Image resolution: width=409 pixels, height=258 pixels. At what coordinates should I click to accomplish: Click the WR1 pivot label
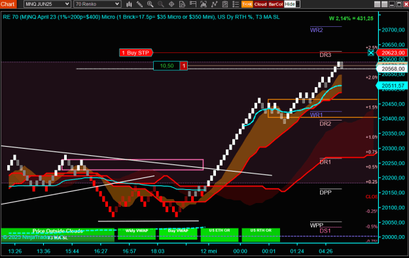316,115
